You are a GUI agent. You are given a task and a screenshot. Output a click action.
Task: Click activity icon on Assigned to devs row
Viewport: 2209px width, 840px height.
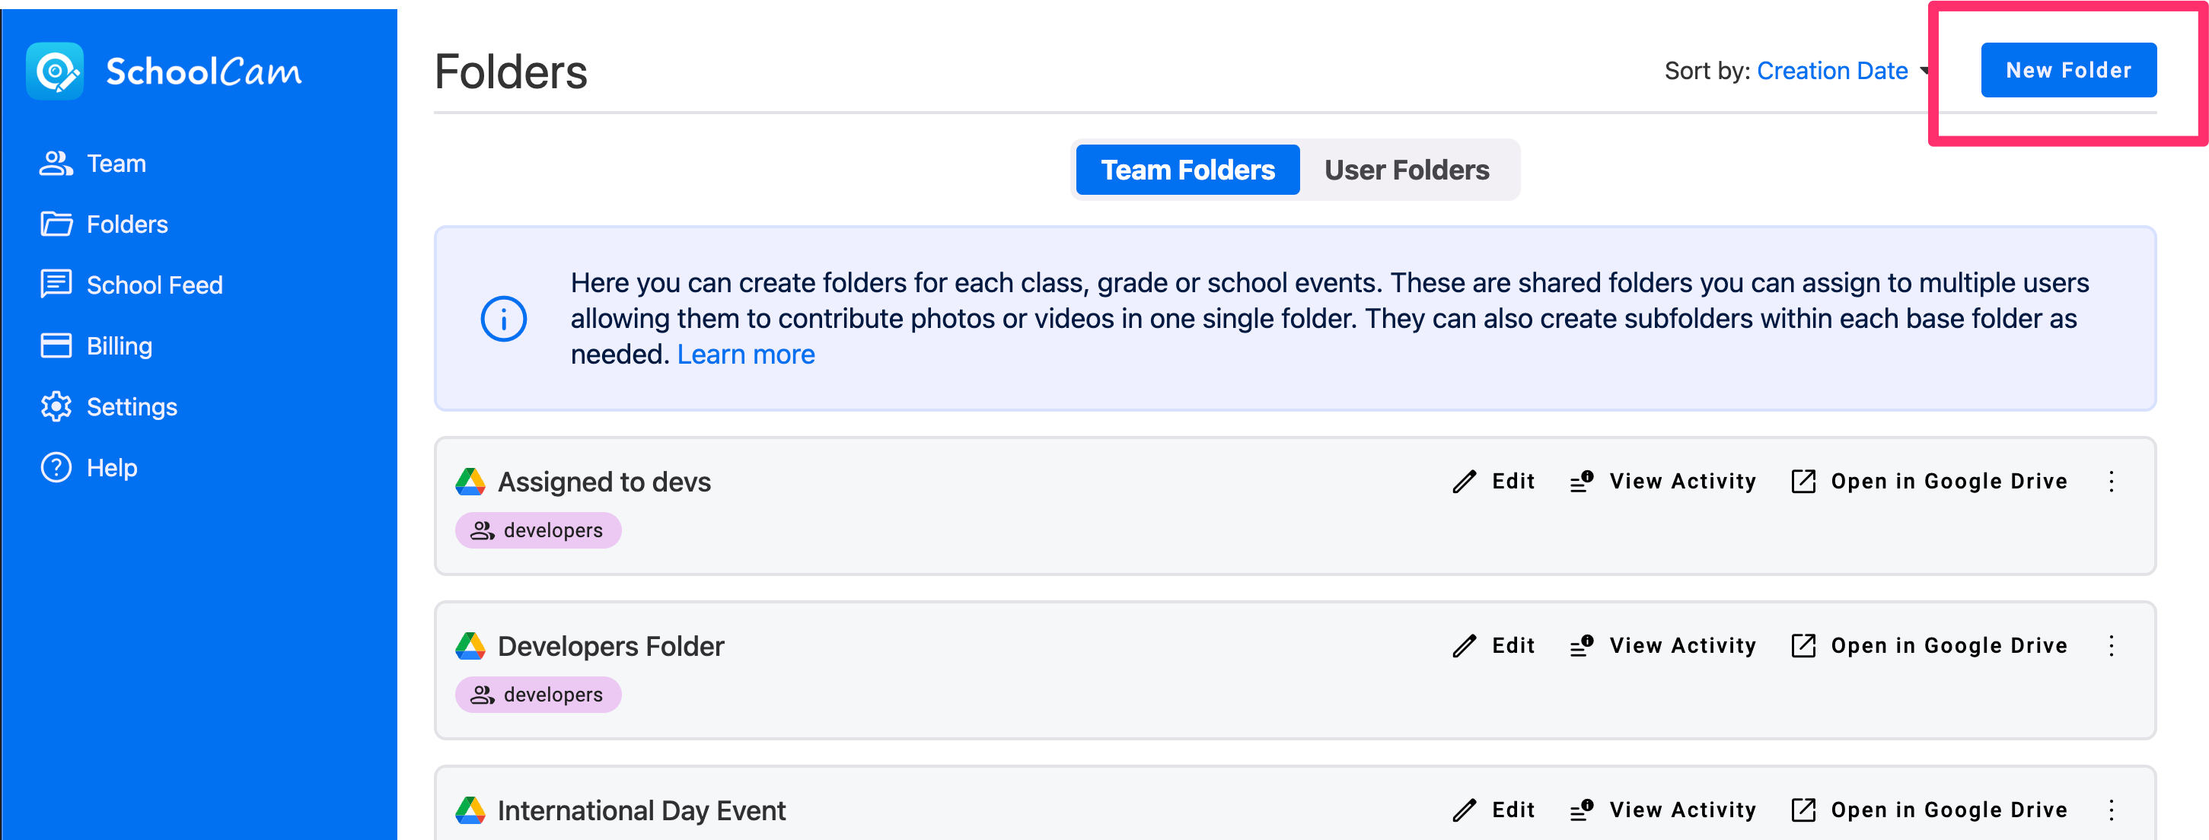pyautogui.click(x=1581, y=482)
